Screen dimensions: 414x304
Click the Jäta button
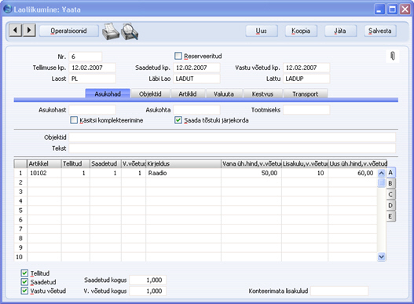[x=340, y=31]
